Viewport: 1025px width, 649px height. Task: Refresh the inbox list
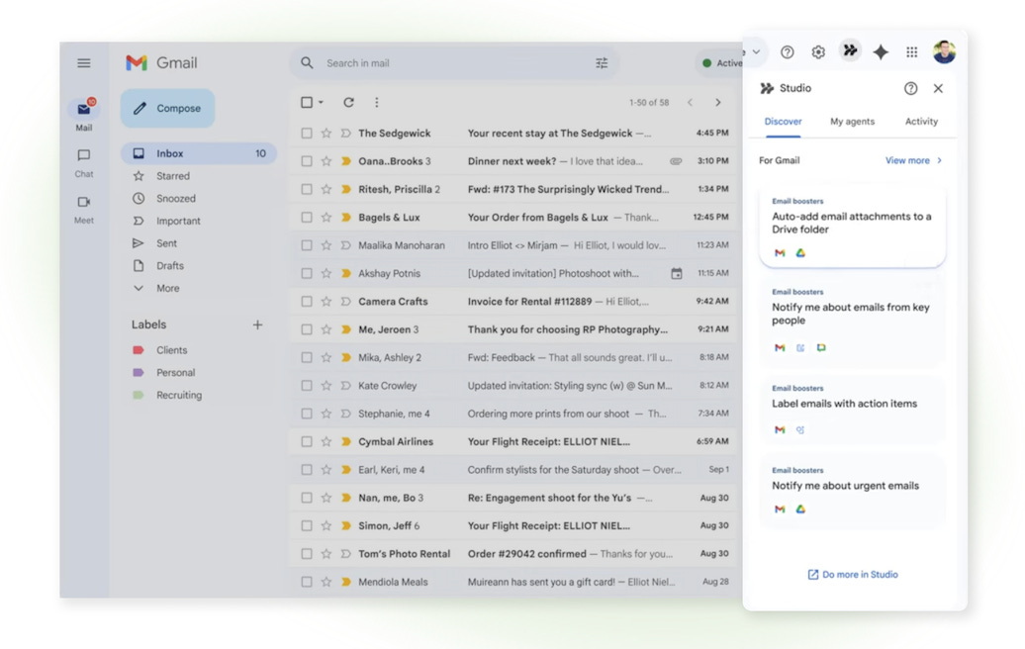[348, 102]
